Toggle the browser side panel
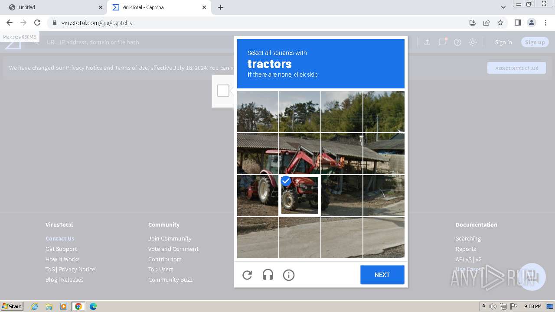 (517, 23)
